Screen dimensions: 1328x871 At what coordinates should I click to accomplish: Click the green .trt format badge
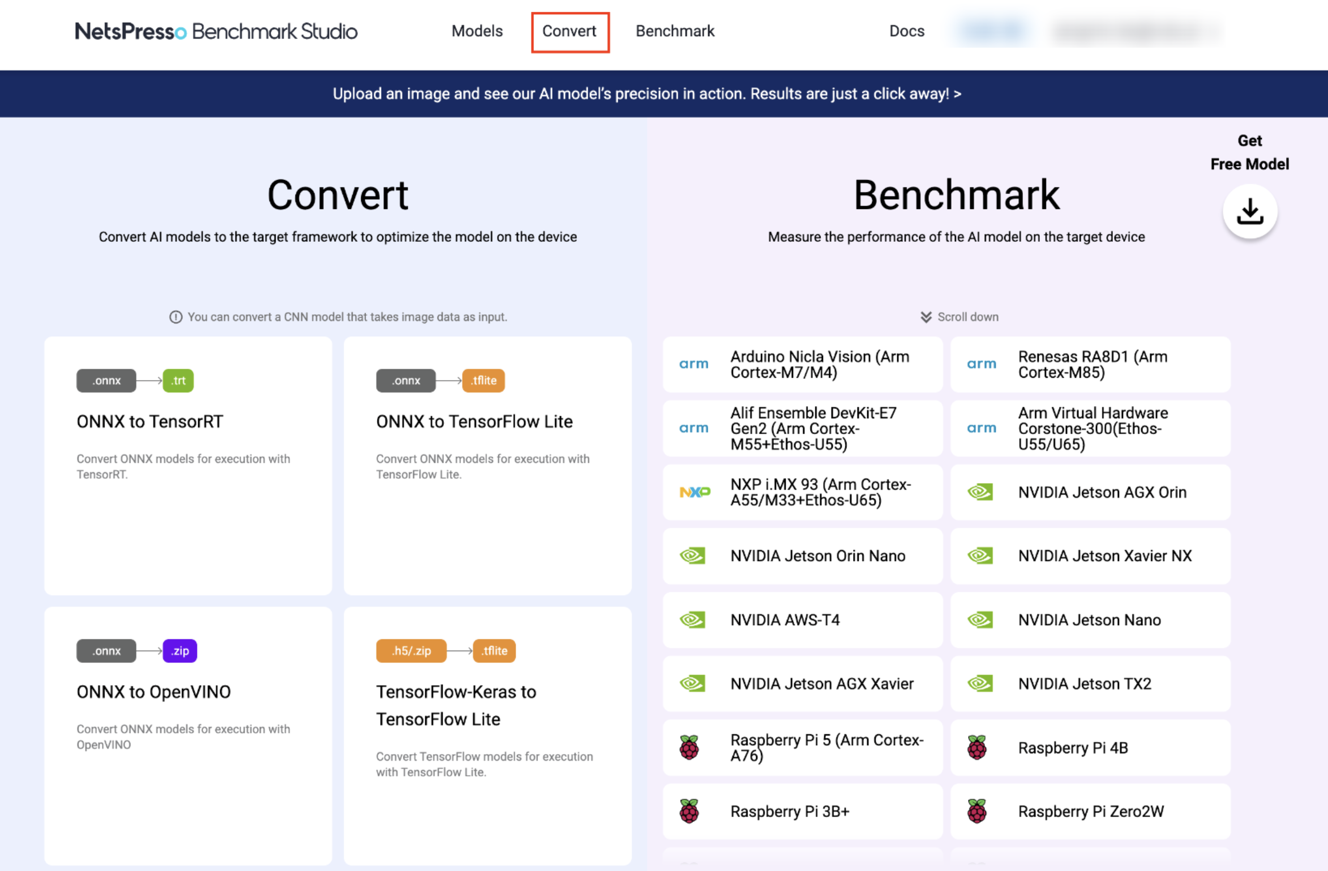178,381
